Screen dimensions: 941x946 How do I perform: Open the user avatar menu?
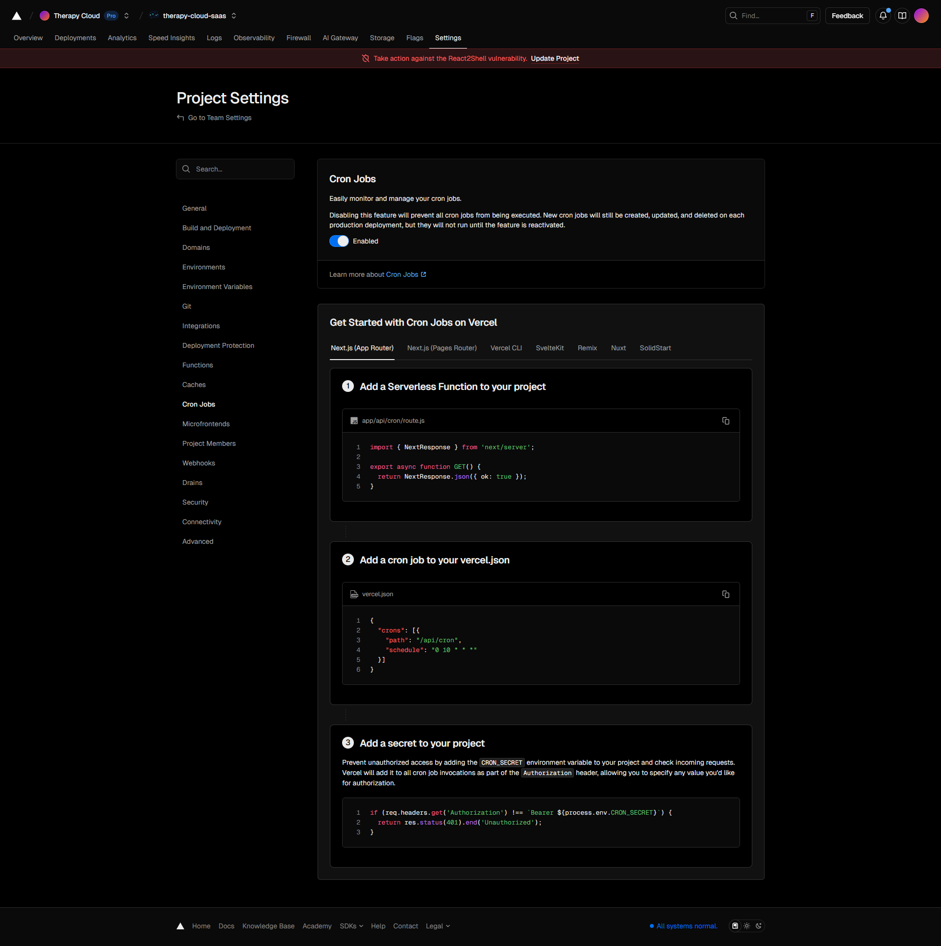pyautogui.click(x=921, y=16)
